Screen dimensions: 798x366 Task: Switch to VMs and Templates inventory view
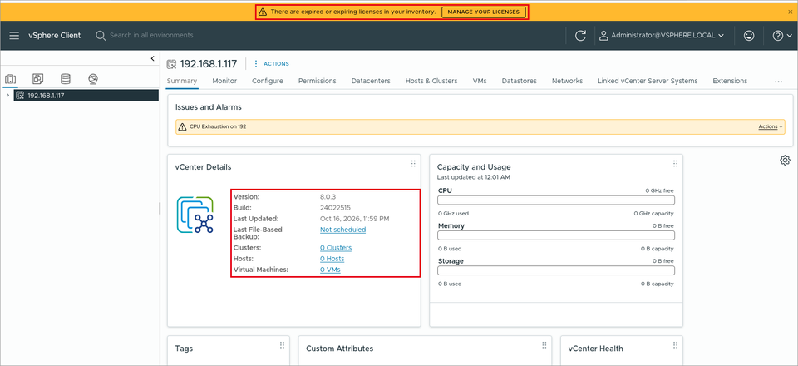coord(38,79)
